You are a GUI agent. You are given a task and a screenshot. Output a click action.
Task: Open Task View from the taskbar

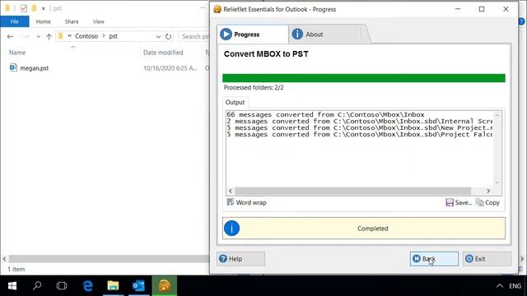click(62, 285)
